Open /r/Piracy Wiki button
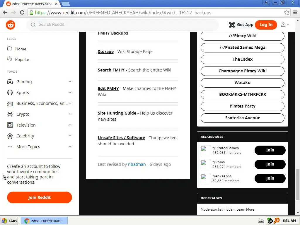 tap(242, 36)
